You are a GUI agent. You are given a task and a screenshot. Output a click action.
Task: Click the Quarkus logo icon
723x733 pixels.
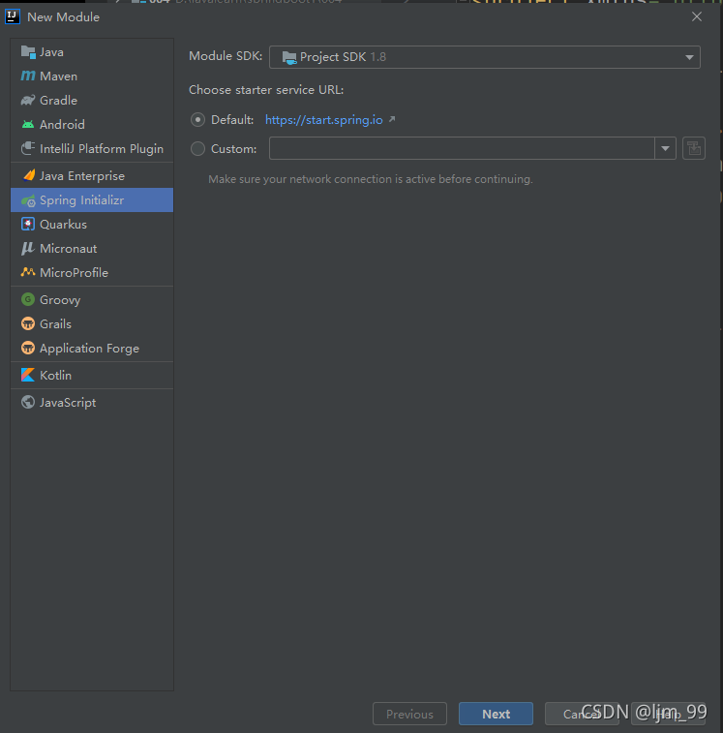point(28,224)
